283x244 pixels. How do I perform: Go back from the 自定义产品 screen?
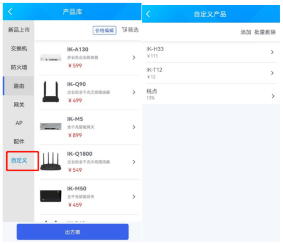point(148,14)
